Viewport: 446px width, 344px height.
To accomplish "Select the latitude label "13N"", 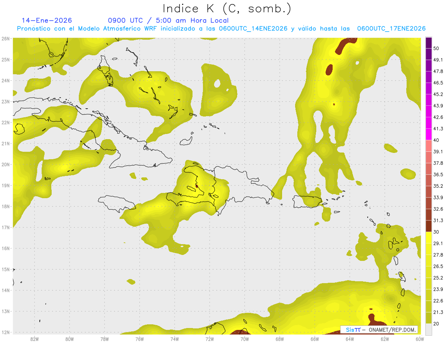I will (x=6, y=311).
